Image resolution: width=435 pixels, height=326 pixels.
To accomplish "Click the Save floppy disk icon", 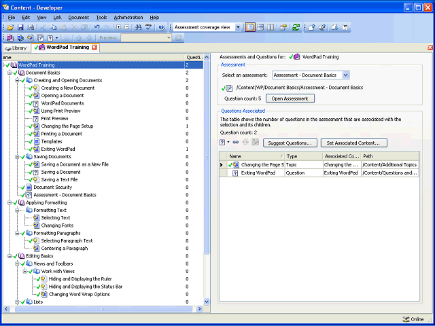I will pos(20,27).
